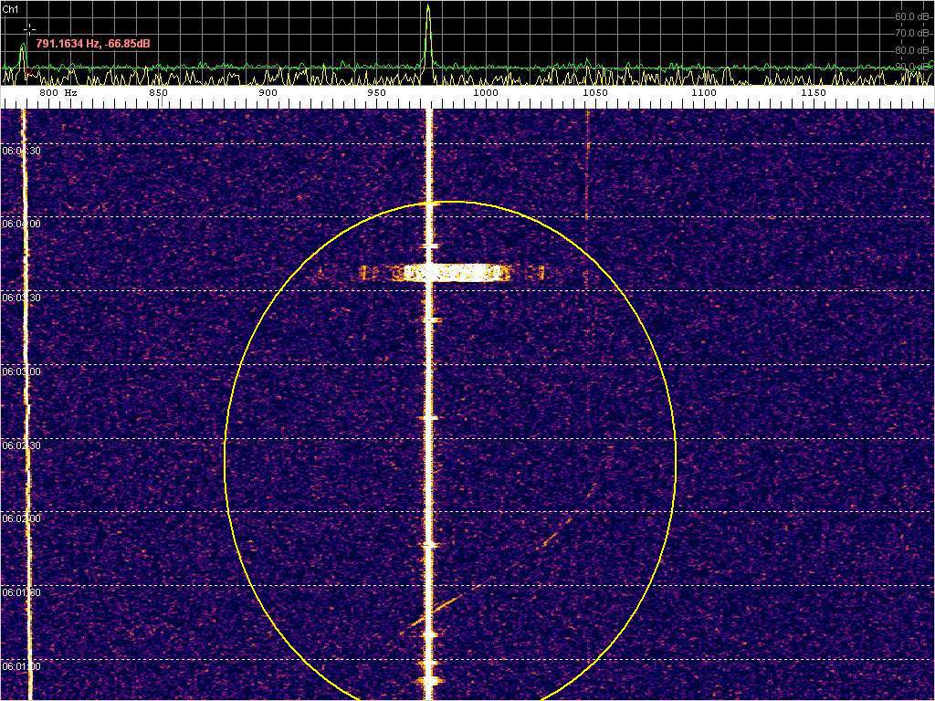This screenshot has width=935, height=701.
Task: Click the 900 frequency axis label
Action: click(268, 93)
